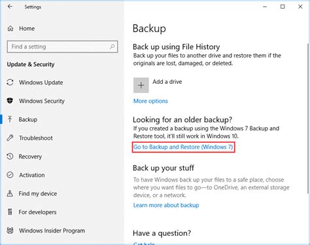Open Go to Backup and Restore (Windows 7)

coord(183,147)
